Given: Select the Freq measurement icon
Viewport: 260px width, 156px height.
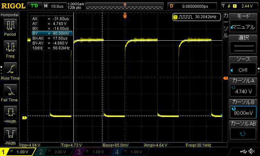Looking at the screenshot, I should (x=10, y=47).
